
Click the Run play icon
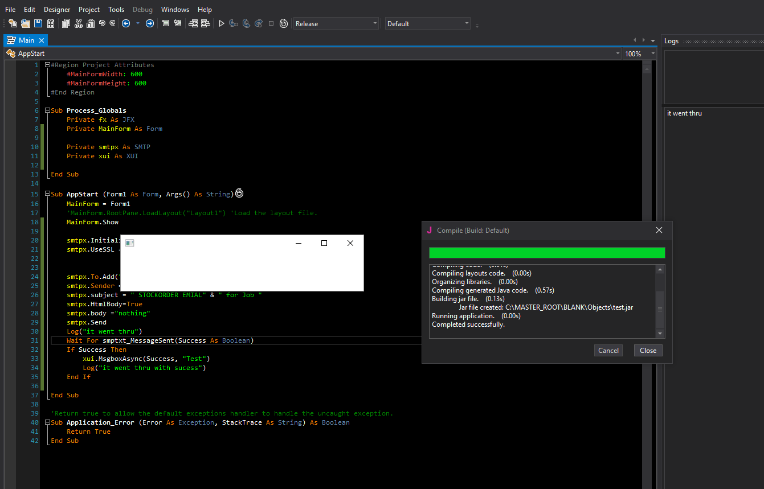pos(222,23)
